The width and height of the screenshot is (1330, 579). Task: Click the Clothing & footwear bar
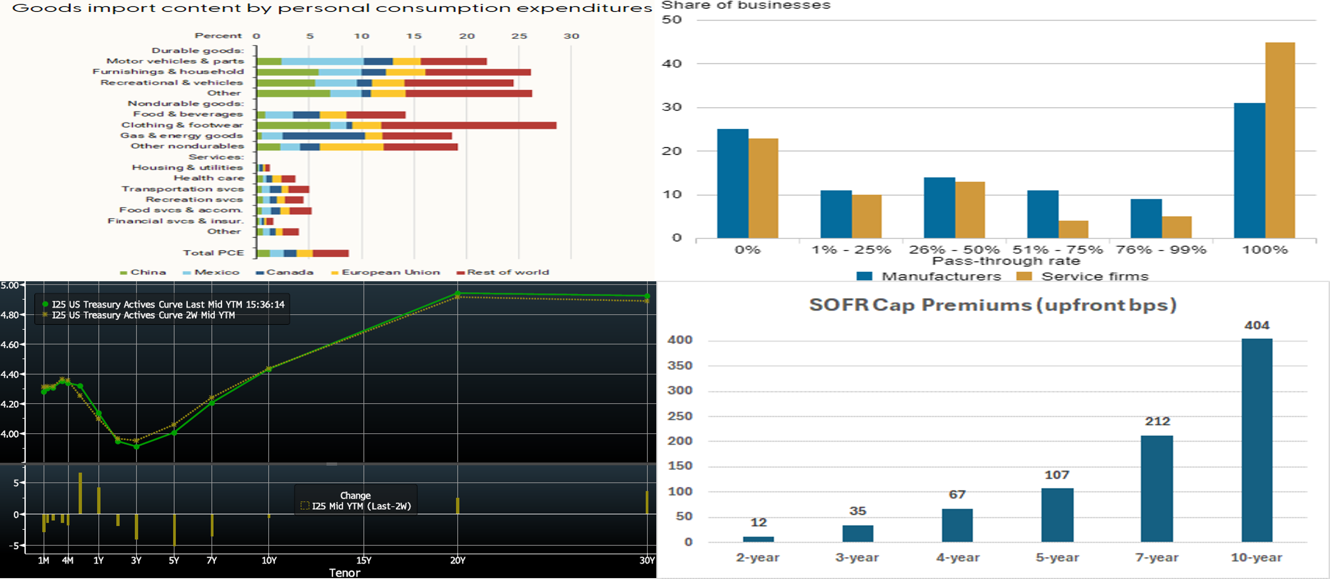[407, 125]
